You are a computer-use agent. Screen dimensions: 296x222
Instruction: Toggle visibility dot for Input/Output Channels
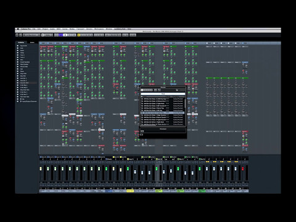click(18, 101)
